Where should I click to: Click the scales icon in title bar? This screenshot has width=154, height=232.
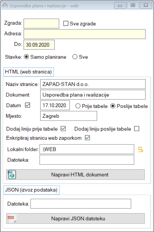click(x=5, y=5)
